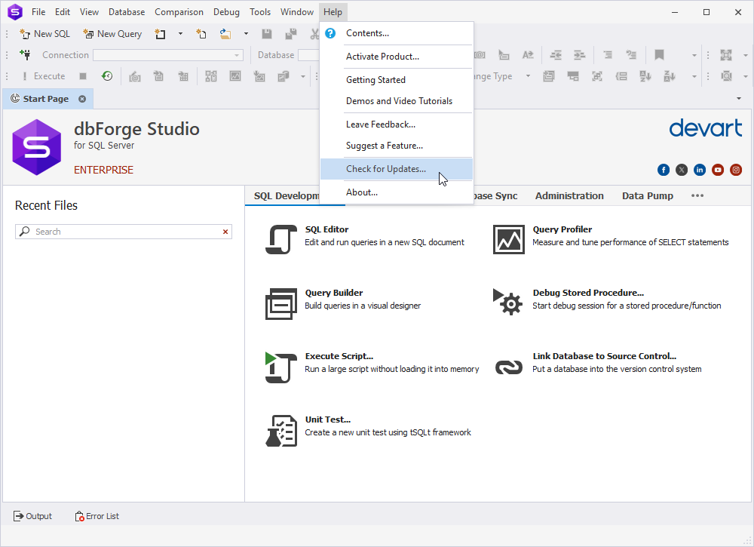This screenshot has height=547, width=754.
Task: Click the sort ascending A-Z icon
Action: tap(645, 76)
